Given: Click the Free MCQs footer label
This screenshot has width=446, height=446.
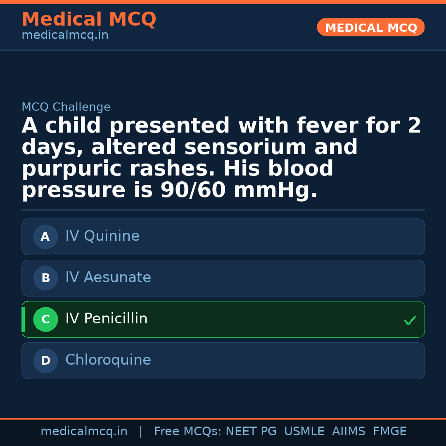Looking at the screenshot, I should (188, 432).
